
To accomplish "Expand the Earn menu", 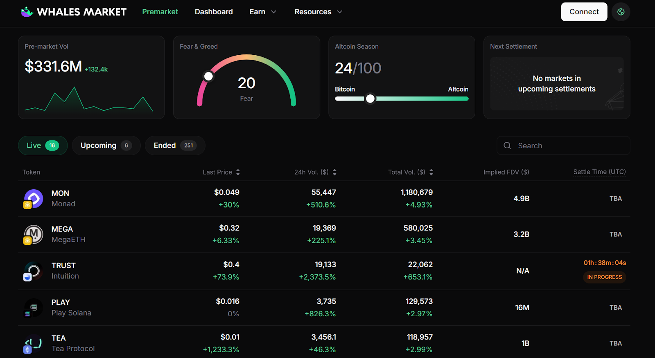I will tap(263, 12).
